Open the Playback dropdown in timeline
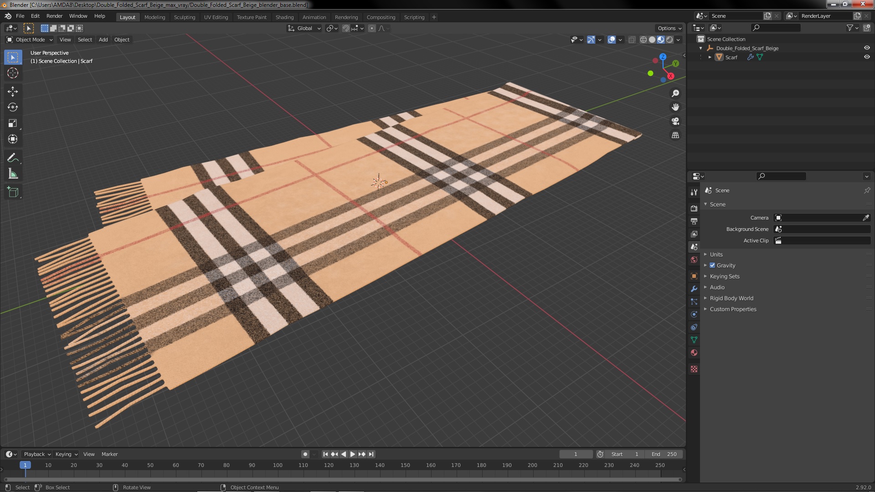875x492 pixels. [36, 454]
